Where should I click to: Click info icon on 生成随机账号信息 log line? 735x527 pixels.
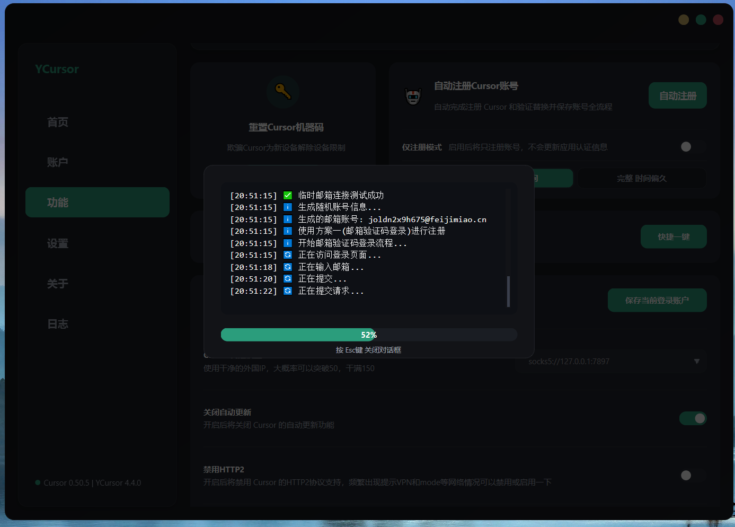pos(288,207)
